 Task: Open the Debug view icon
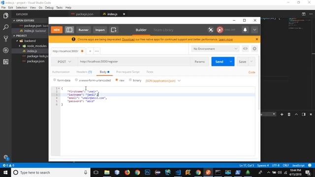click(5, 50)
